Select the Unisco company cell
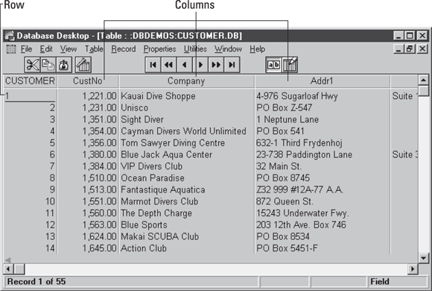Viewport: 432px width, 291px height. (186, 107)
